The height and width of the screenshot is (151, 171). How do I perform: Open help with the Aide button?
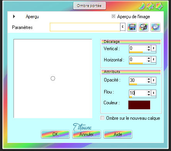pos(118,134)
